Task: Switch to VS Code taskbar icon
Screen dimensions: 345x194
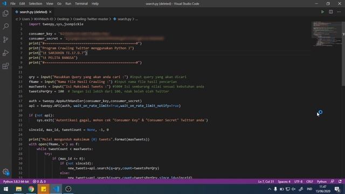Action: [56, 189]
